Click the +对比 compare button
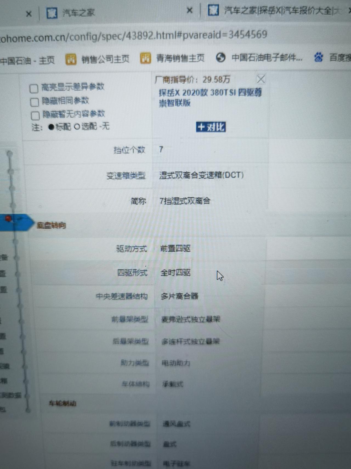The height and width of the screenshot is (469, 351). pos(211,127)
